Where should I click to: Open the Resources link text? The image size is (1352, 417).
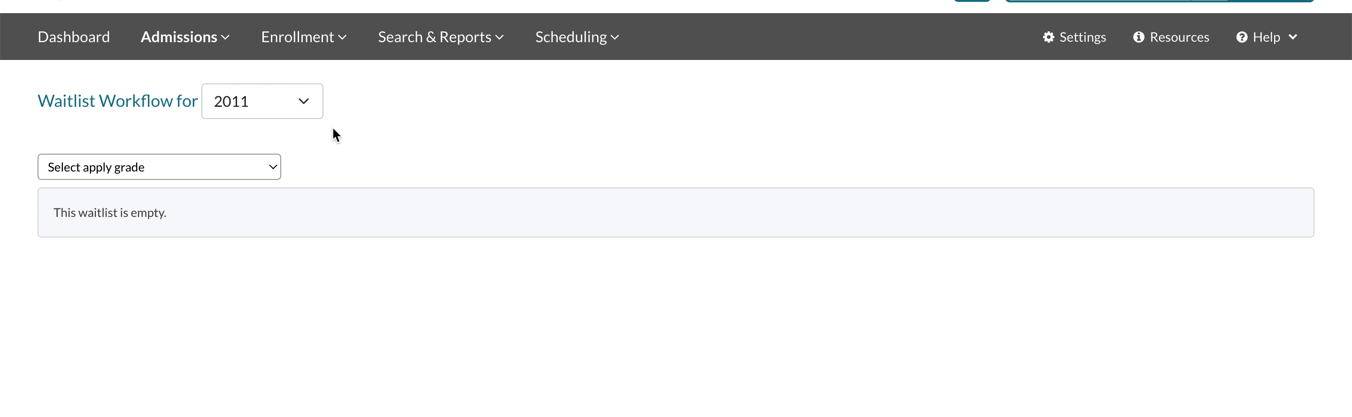pyautogui.click(x=1179, y=37)
